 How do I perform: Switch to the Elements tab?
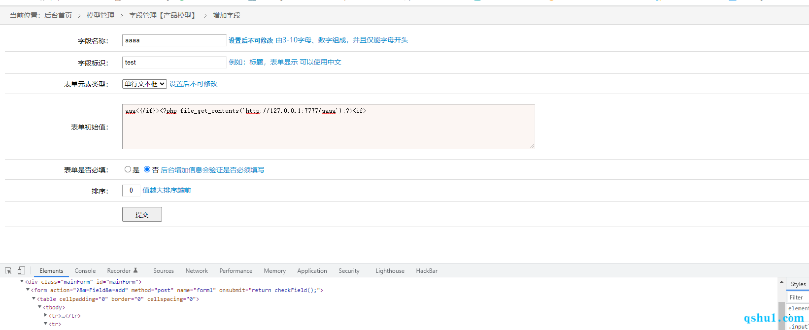(51, 271)
